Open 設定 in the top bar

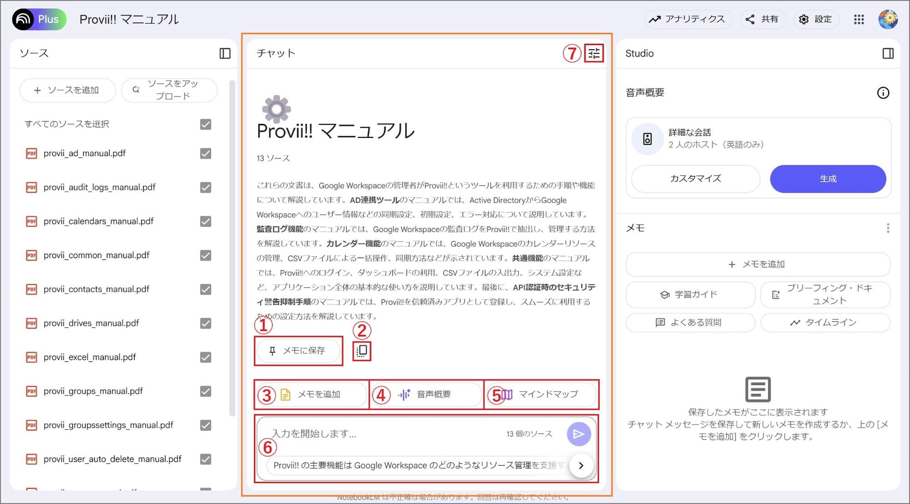[x=816, y=19]
